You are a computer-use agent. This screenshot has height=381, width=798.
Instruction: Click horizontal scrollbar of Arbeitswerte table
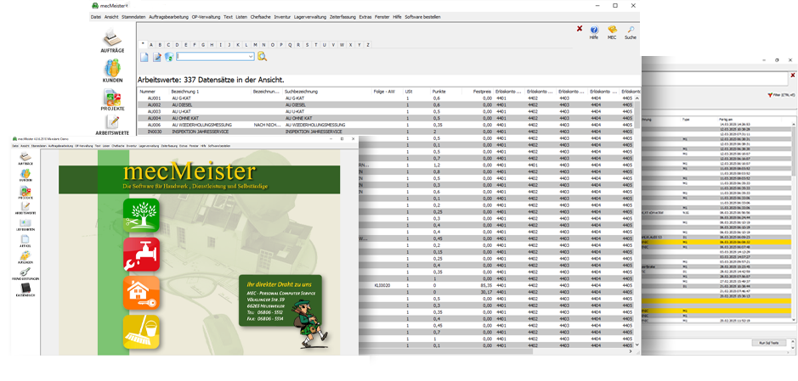click(496, 351)
